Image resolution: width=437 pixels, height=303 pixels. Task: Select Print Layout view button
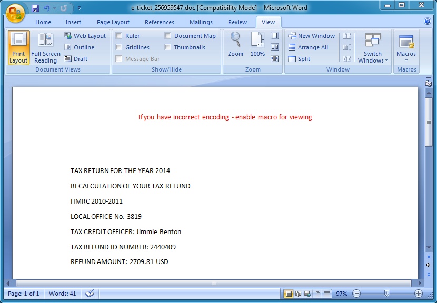tap(18, 47)
